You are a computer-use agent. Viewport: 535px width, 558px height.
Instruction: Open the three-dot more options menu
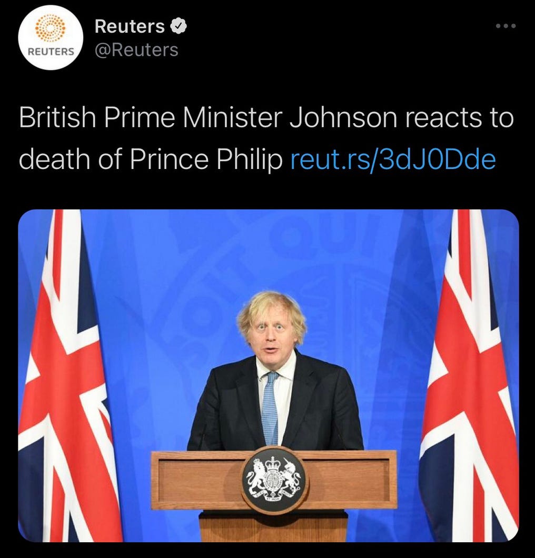(x=506, y=26)
